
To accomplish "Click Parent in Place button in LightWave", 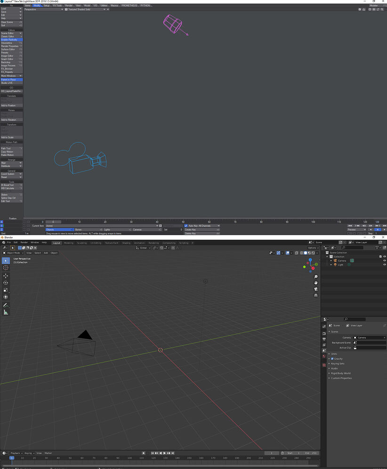I will point(11,80).
